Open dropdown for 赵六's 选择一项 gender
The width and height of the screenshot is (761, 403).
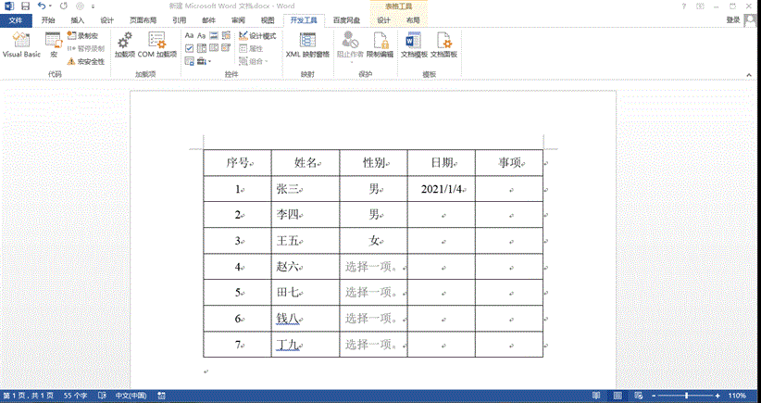pos(372,267)
